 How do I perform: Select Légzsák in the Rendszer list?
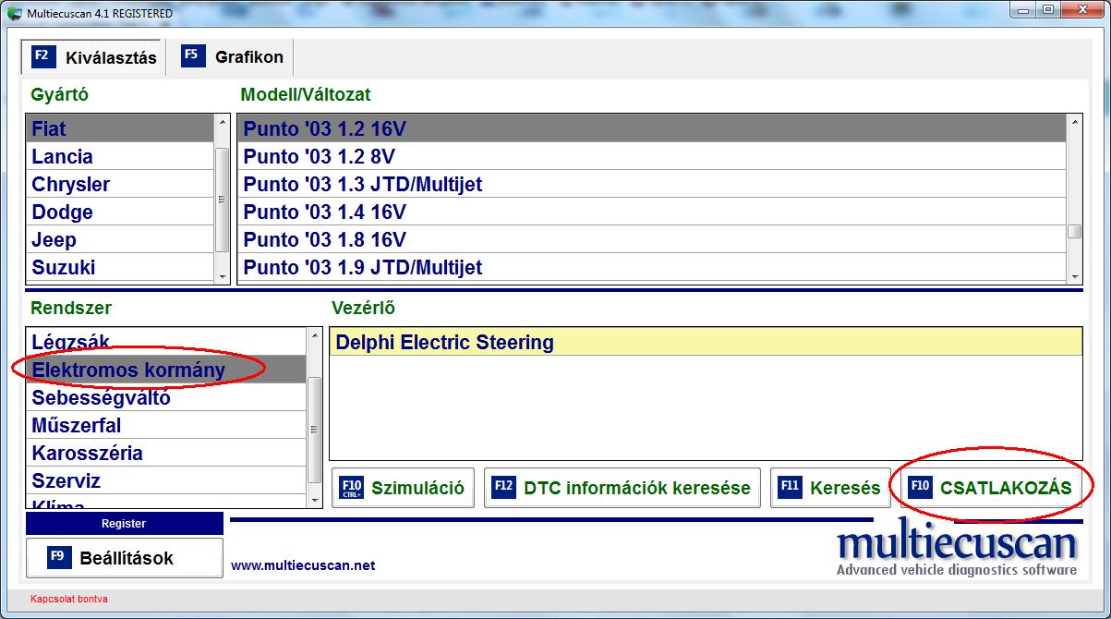(x=166, y=342)
